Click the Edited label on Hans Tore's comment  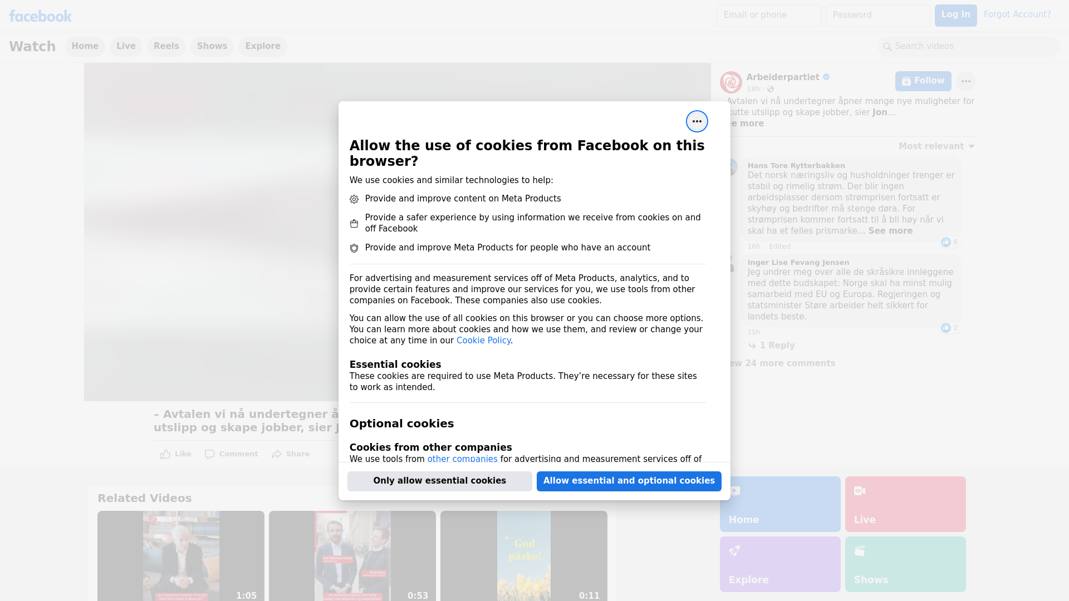tap(779, 247)
